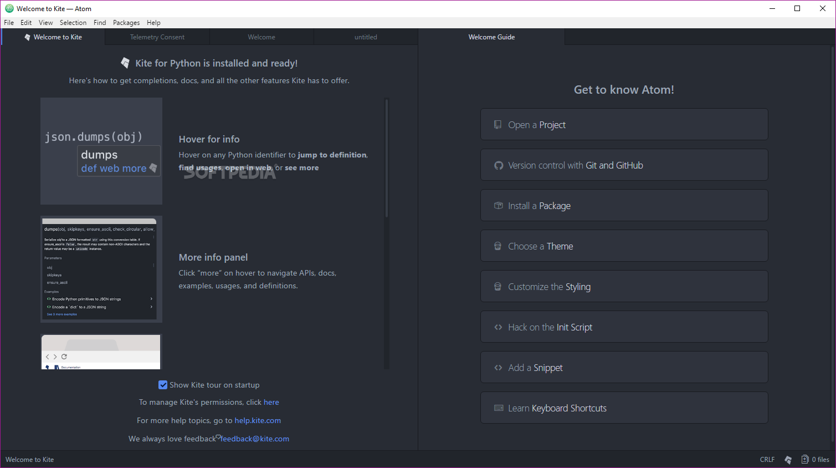
Task: Click the Kite tour vertical scrollbar
Action: [387, 158]
